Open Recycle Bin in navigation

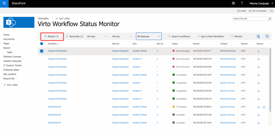[x=9, y=78]
